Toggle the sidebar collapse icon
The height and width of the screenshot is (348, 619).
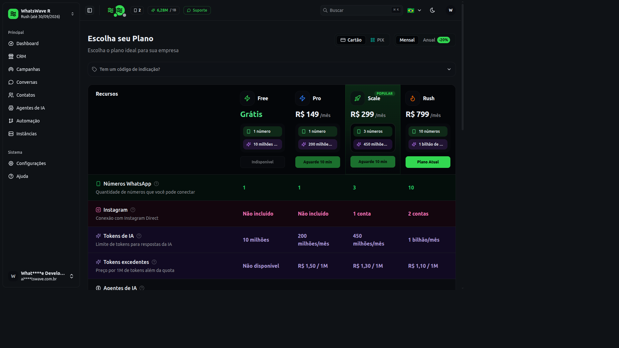pyautogui.click(x=90, y=10)
